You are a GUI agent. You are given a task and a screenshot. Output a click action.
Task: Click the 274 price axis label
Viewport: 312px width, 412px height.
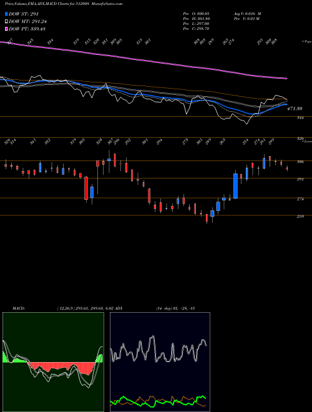300,199
